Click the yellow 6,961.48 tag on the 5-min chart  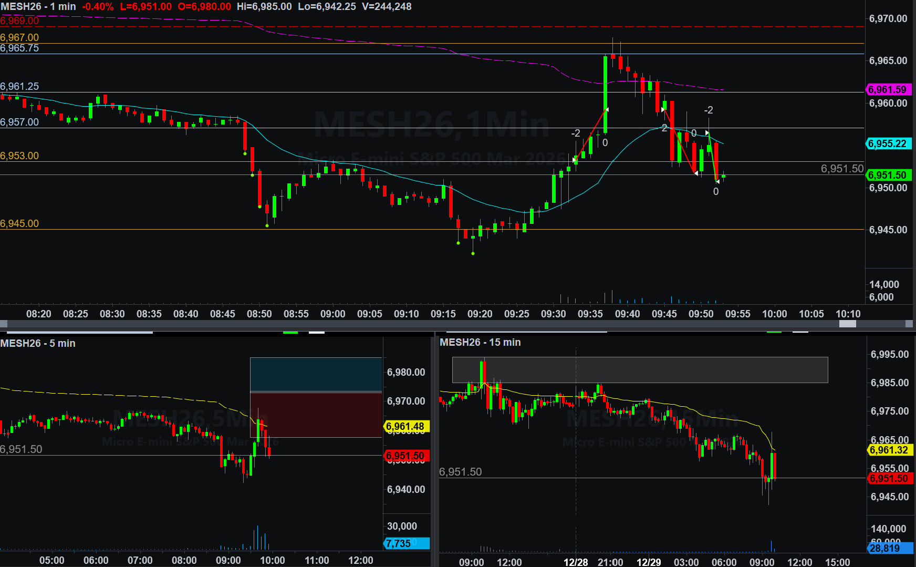(x=406, y=427)
